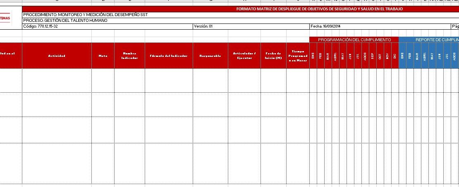Click the blue 'REPORTE DE CUMPLIMIENTO' header
Viewport: 459px width, 187px height.
click(x=429, y=40)
